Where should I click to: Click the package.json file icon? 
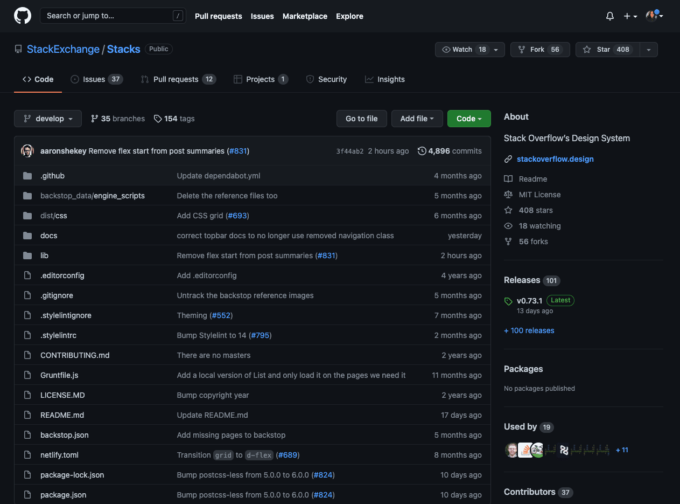pos(27,495)
